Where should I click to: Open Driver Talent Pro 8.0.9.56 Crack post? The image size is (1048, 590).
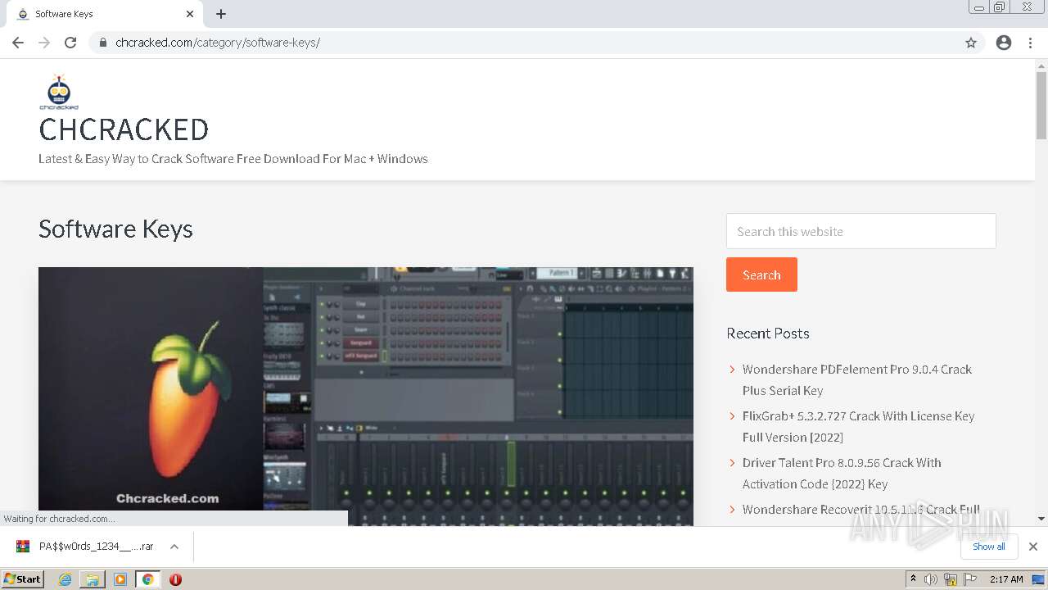click(x=842, y=473)
